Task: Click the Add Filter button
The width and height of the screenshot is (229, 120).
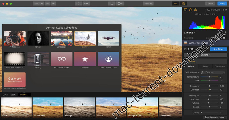Action: pyautogui.click(x=218, y=49)
